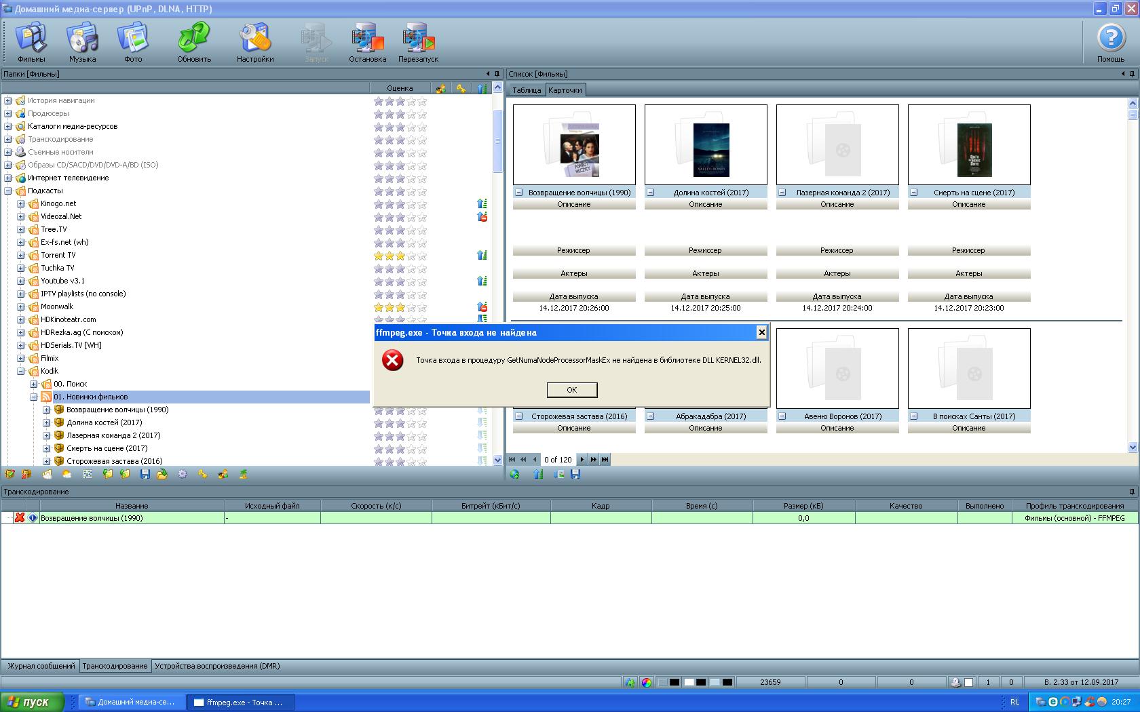Switch to the Таблица tab
This screenshot has height=712, width=1140.
[527, 90]
